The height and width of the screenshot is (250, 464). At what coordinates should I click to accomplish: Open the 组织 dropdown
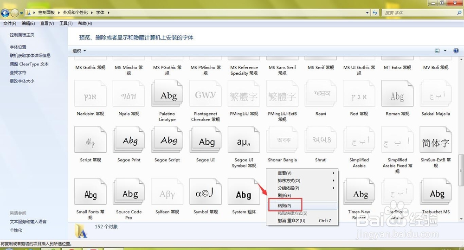pyautogui.click(x=79, y=51)
